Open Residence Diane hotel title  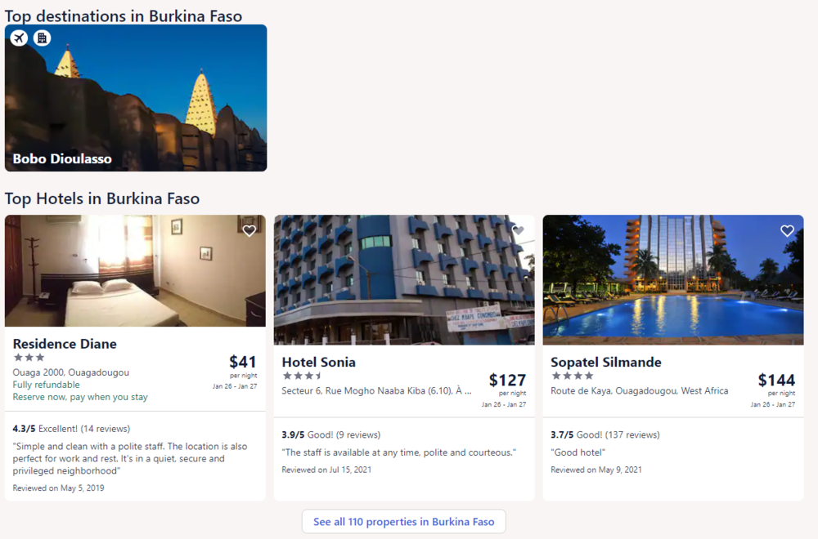(x=65, y=344)
